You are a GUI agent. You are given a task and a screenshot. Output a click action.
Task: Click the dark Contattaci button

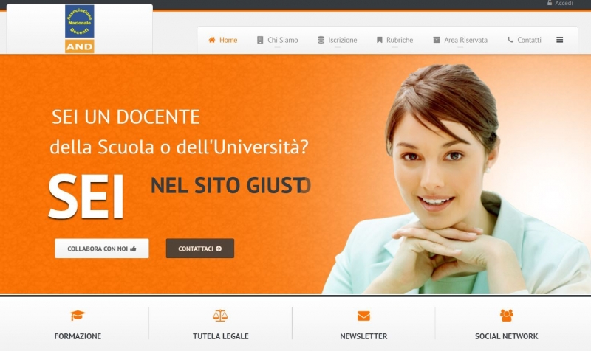[x=200, y=249]
